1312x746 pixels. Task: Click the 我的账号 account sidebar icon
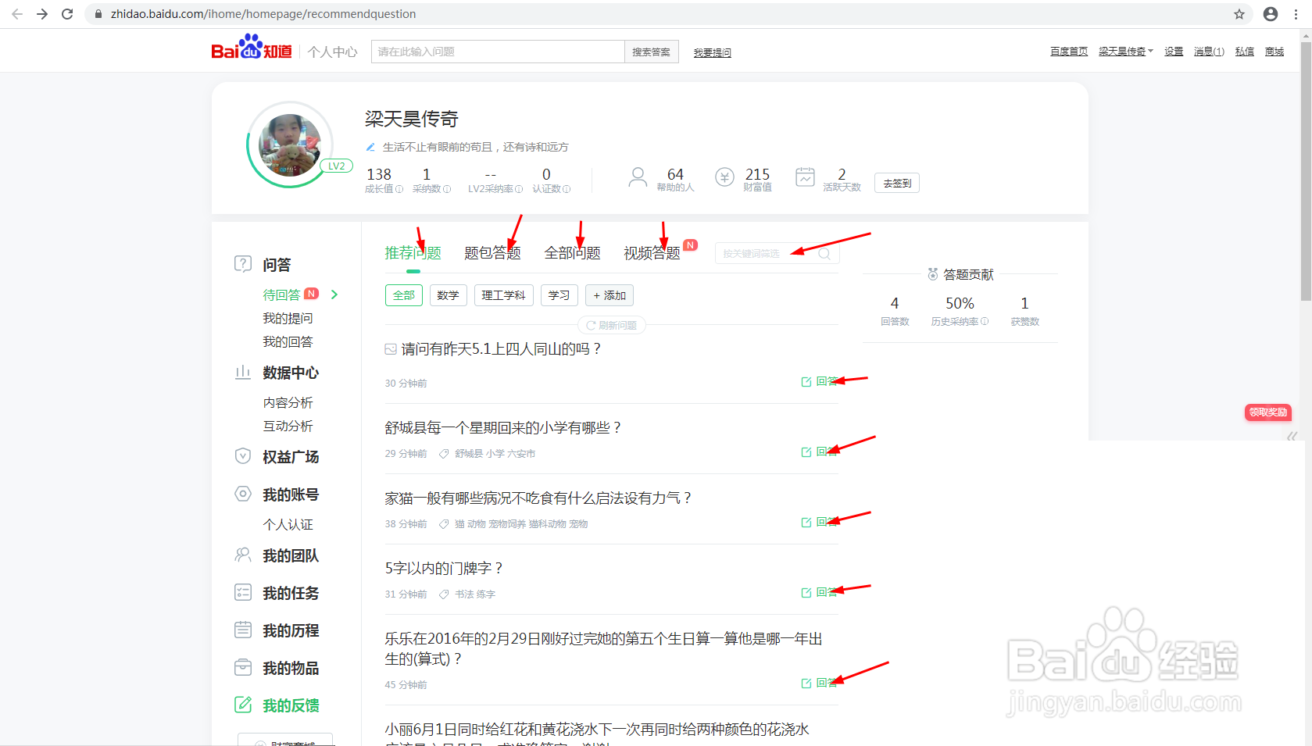click(x=243, y=494)
